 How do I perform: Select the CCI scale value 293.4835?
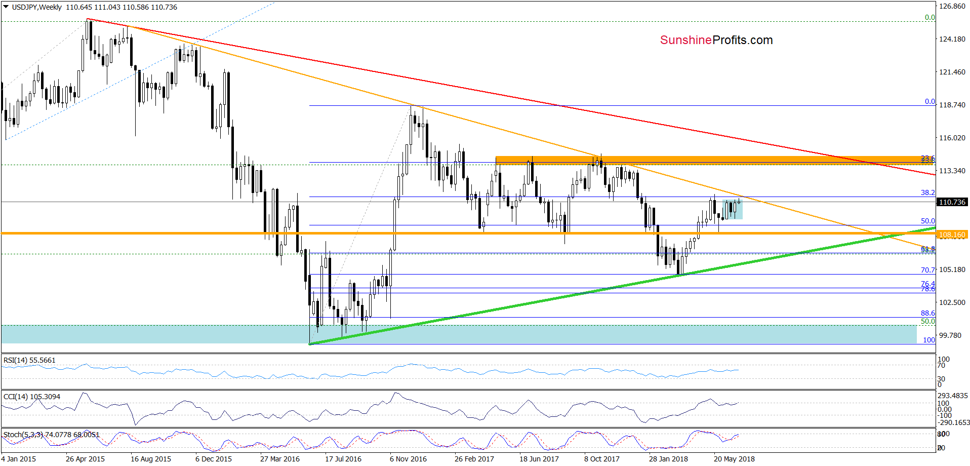click(953, 396)
